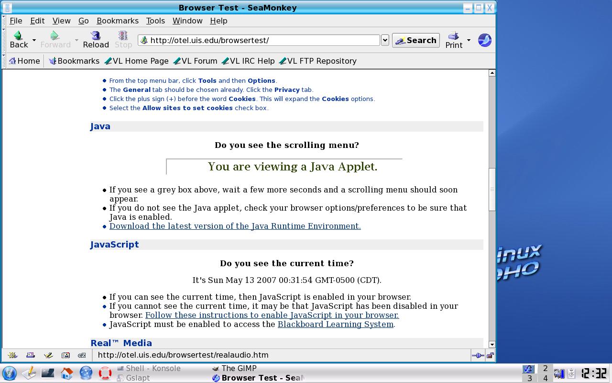Viewport: 612px width, 383px height.
Task: Click the Klipper clipboard tray icon
Action: click(x=571, y=373)
